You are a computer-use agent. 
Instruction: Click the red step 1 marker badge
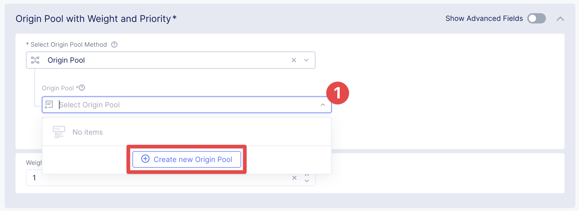(337, 93)
